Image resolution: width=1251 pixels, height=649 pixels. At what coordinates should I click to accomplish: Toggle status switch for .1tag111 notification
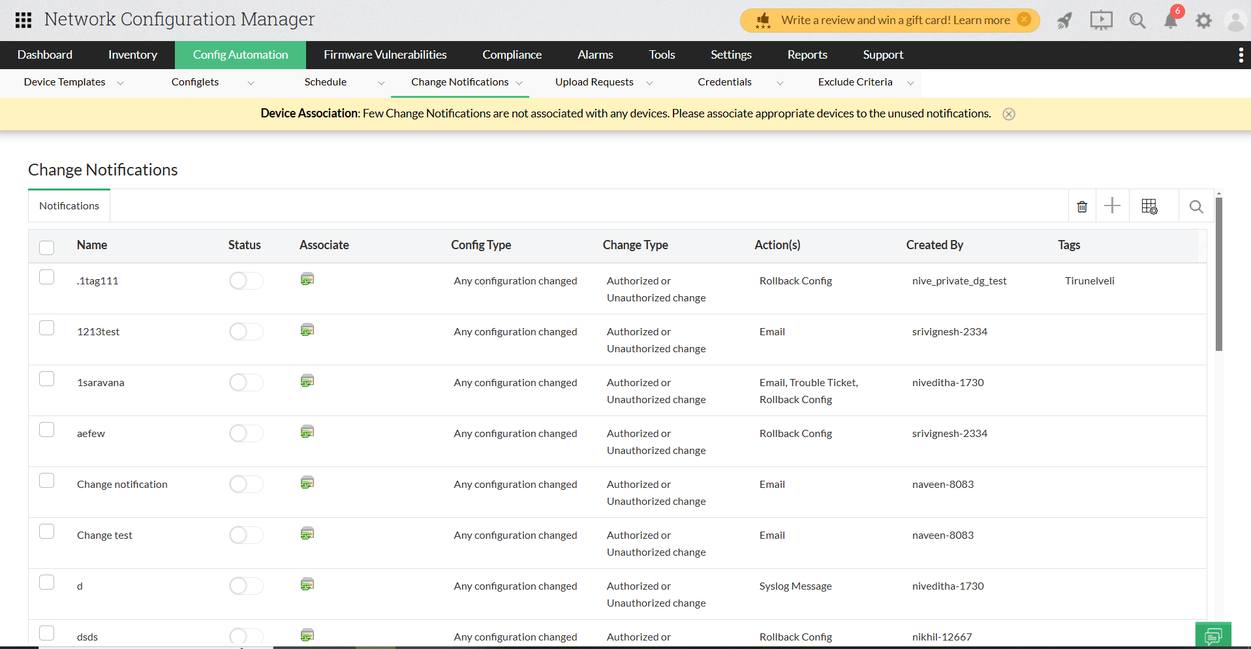coord(246,281)
